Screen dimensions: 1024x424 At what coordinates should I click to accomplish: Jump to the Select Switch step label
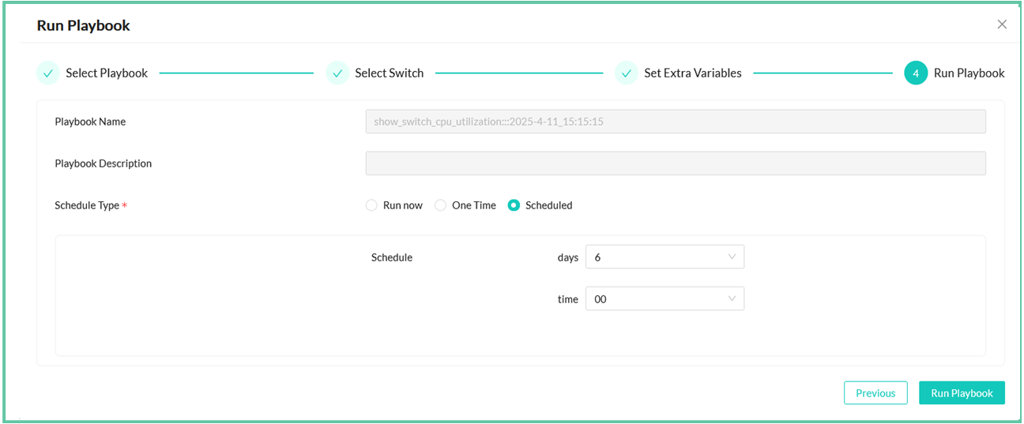pos(389,73)
